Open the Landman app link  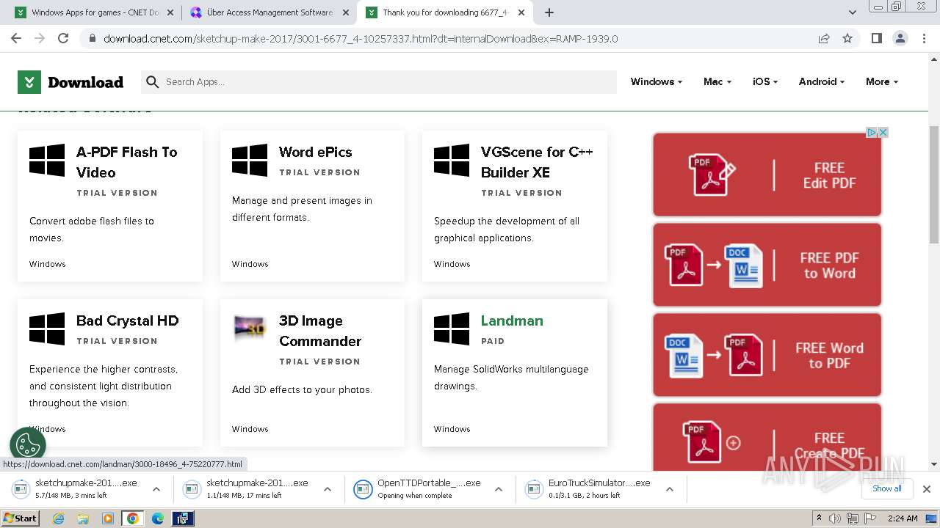pos(512,320)
